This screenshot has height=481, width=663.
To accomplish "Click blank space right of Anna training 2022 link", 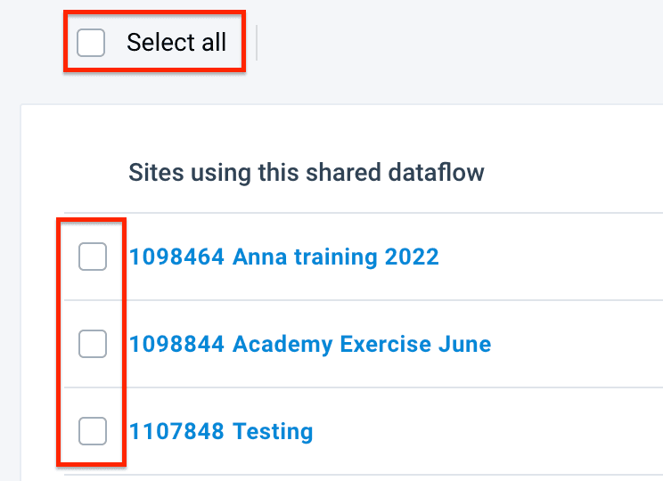I will click(552, 257).
